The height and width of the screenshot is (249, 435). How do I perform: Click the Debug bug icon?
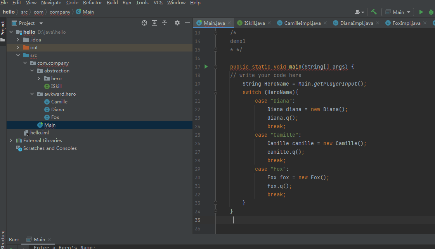click(431, 12)
